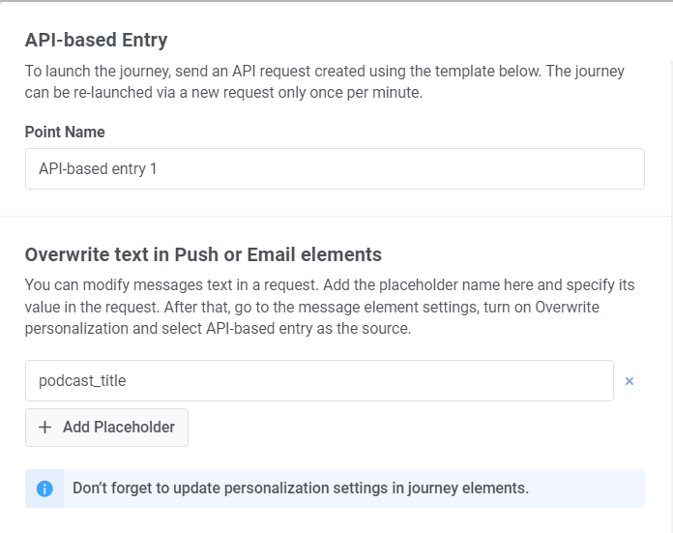Click the "Add Placeholder" label text

tap(119, 428)
